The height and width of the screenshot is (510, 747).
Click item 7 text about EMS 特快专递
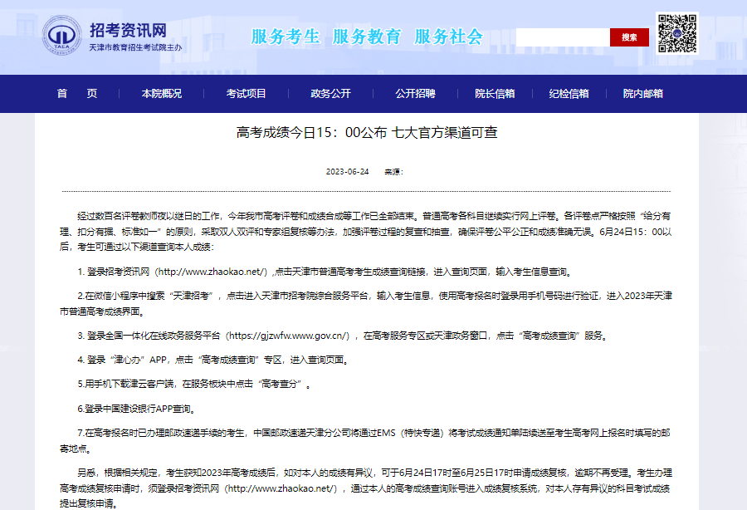(x=365, y=440)
